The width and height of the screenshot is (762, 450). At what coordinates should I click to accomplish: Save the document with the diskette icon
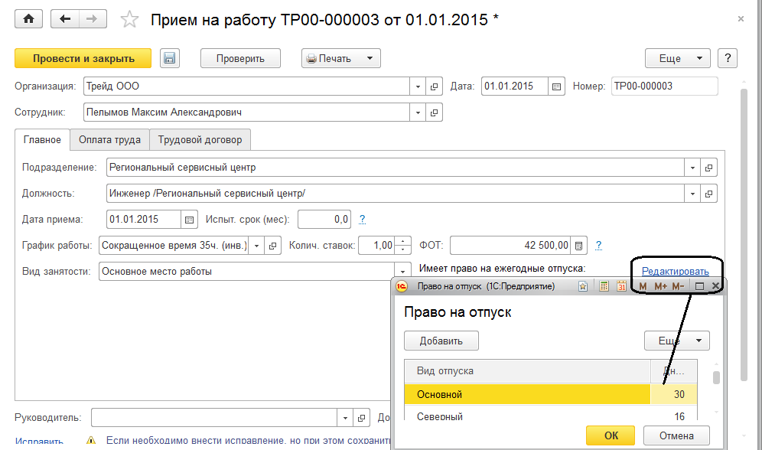tap(170, 58)
